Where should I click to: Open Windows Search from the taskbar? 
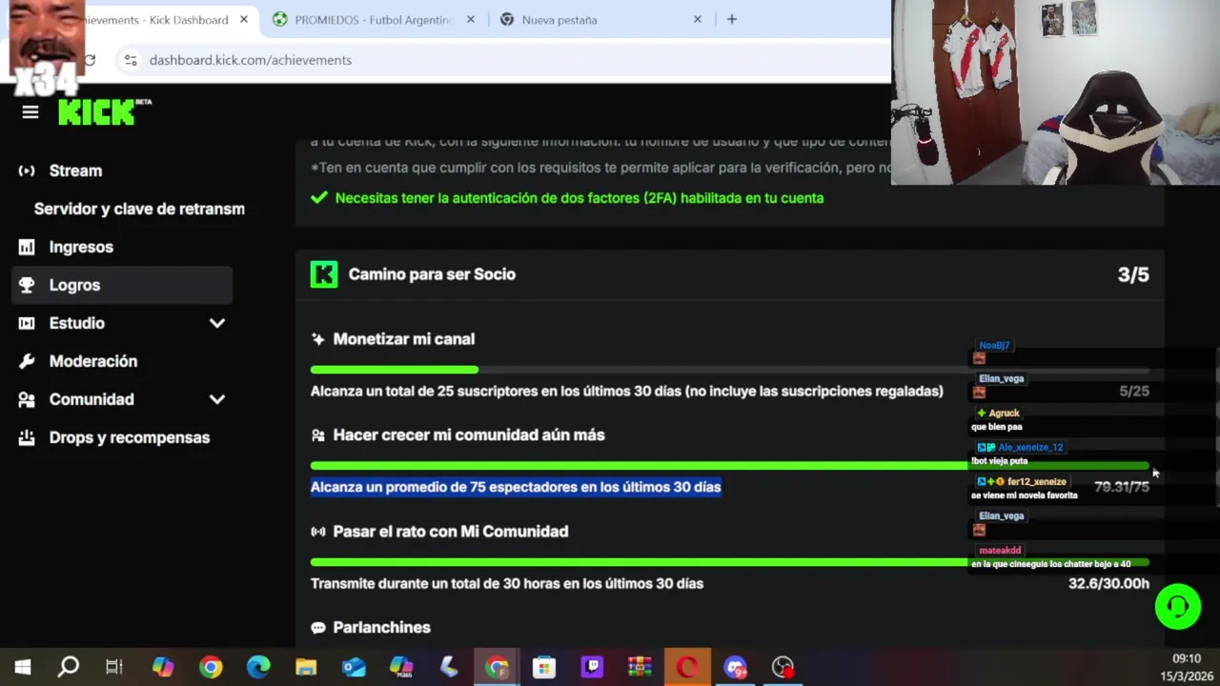pos(68,667)
